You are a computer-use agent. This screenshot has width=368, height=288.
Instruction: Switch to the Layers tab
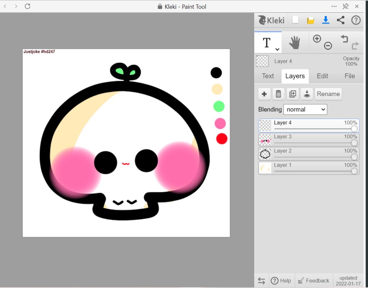[295, 76]
